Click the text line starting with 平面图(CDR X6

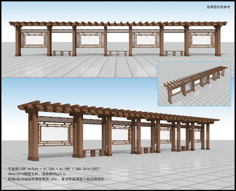[54, 169]
